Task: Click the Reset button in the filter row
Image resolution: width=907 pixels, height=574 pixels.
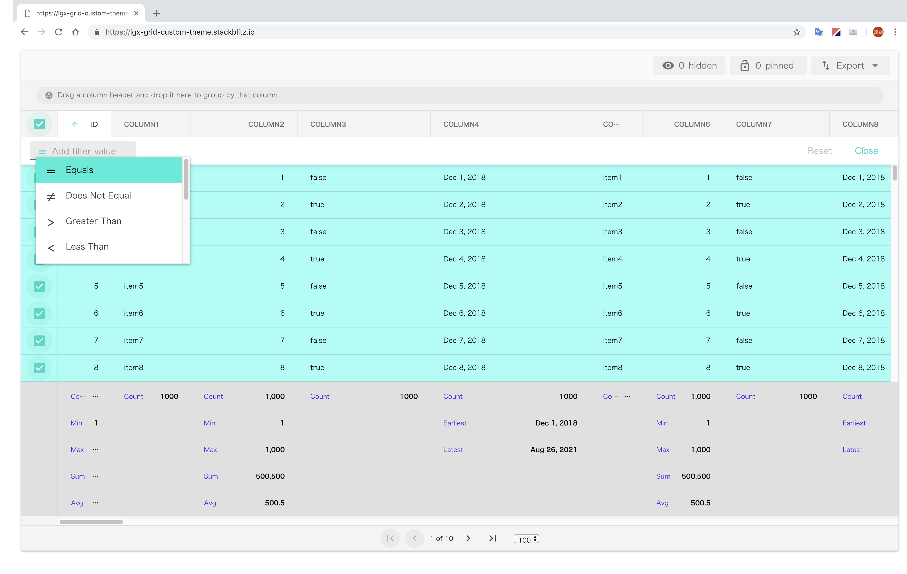Action: pos(820,150)
